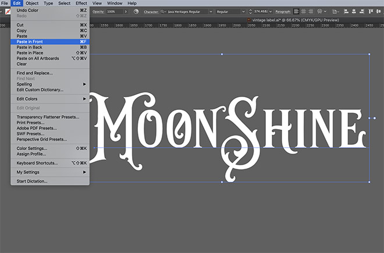Viewport: 384px width, 253px height.
Task: Select Paste in Place menu item
Action: pos(30,53)
